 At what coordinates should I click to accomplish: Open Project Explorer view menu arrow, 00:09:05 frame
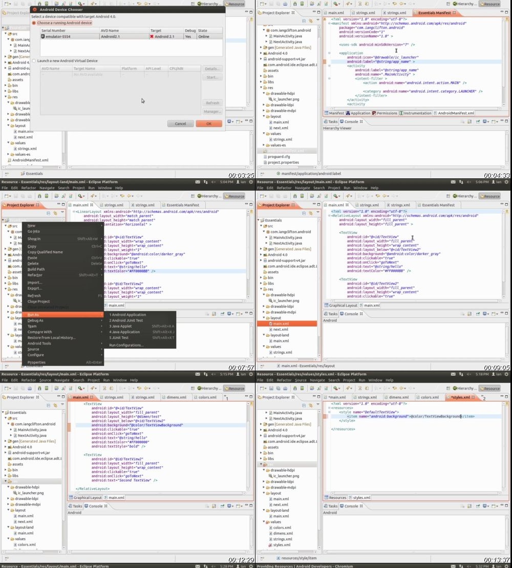tap(318, 213)
